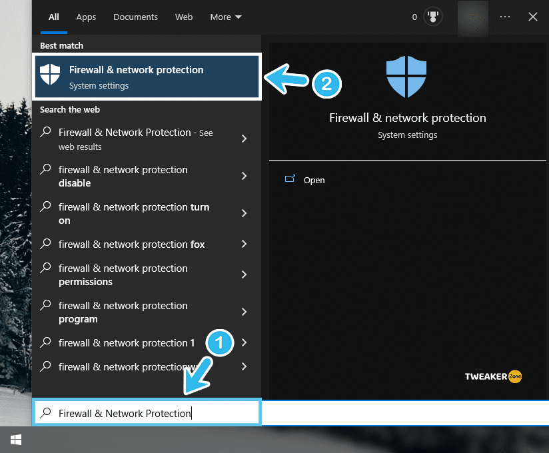This screenshot has height=453, width=549.
Task: Click search icon beside 'program' suggestion
Action: tap(45, 305)
